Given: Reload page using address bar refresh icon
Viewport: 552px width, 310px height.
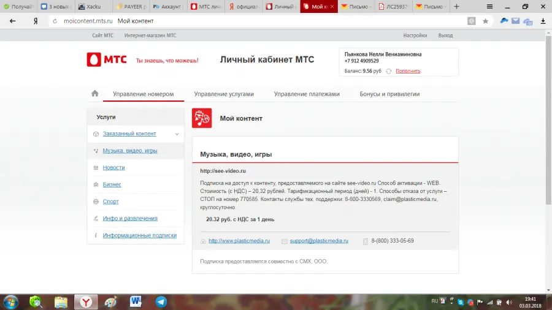Looking at the screenshot, I should click(55, 21).
